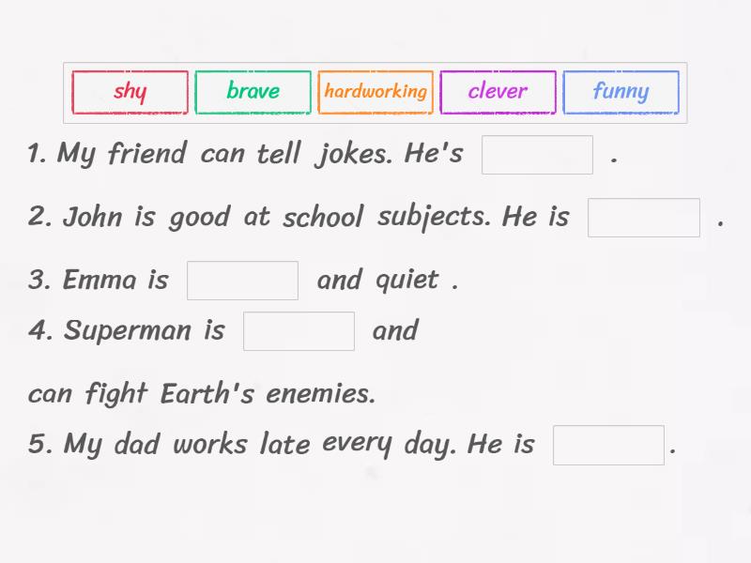
Task: Select the green 'brave' word tile
Action: 253,92
